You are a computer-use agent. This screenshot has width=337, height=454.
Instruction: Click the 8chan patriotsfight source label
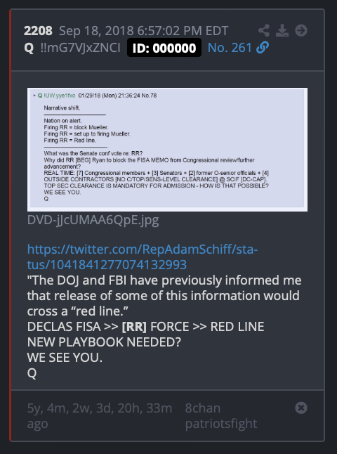coord(221,416)
